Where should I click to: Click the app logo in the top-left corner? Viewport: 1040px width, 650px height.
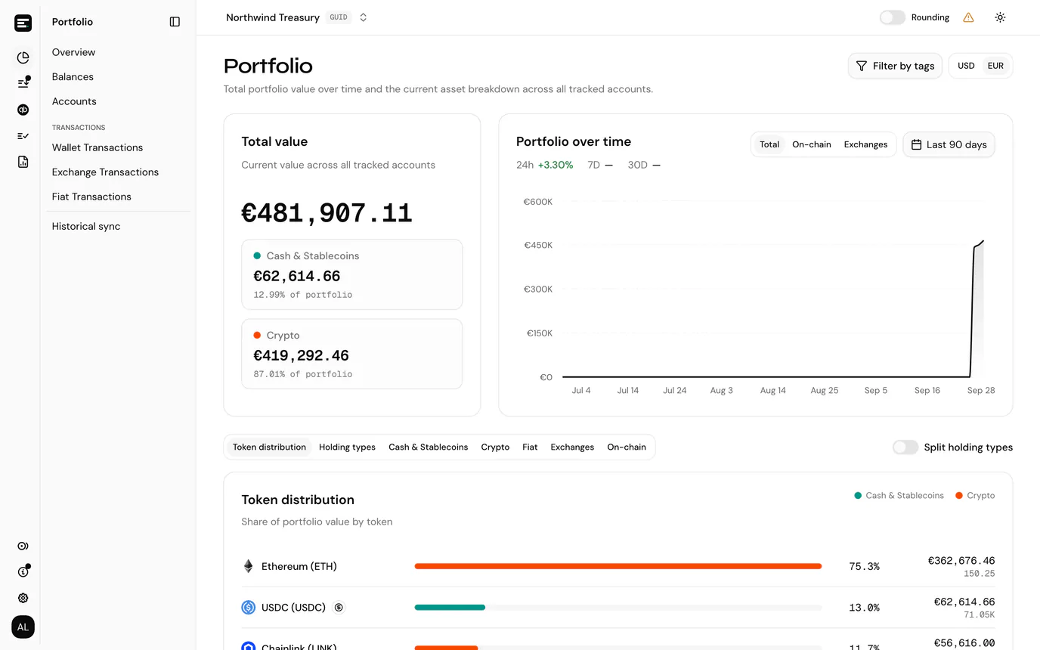pos(23,23)
